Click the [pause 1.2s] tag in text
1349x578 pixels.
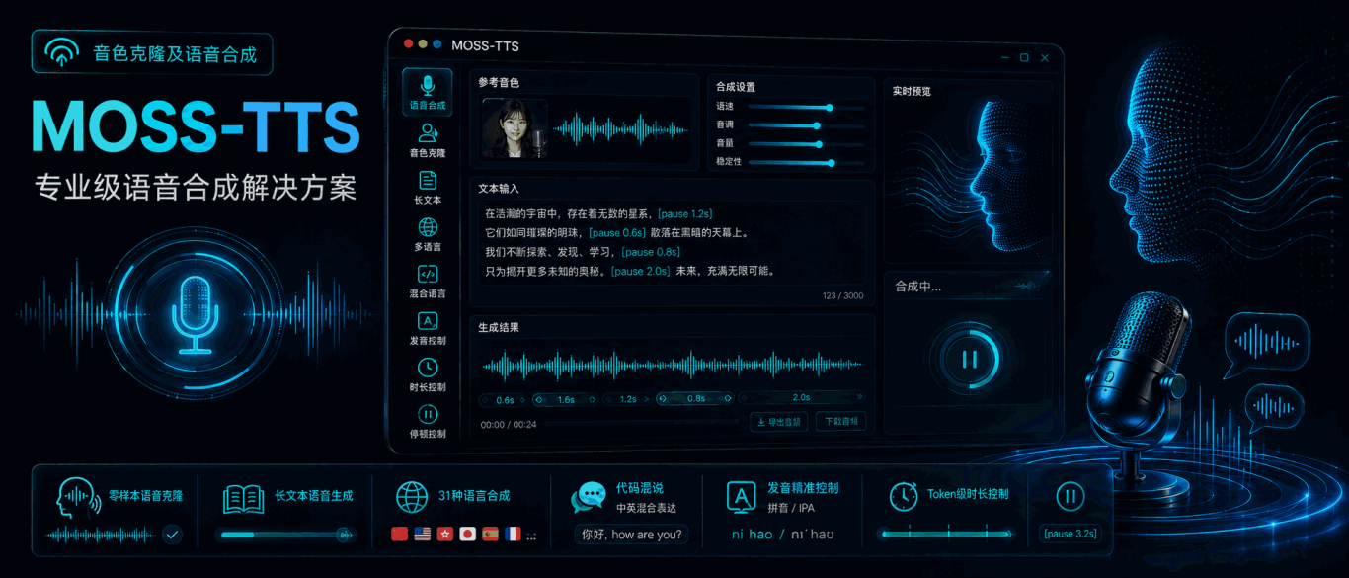click(684, 214)
